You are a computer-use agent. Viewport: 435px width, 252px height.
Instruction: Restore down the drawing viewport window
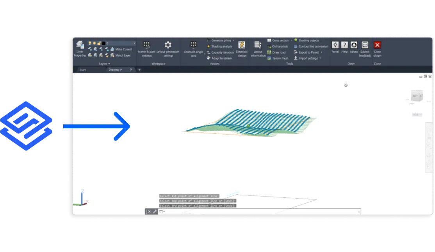coord(425,76)
